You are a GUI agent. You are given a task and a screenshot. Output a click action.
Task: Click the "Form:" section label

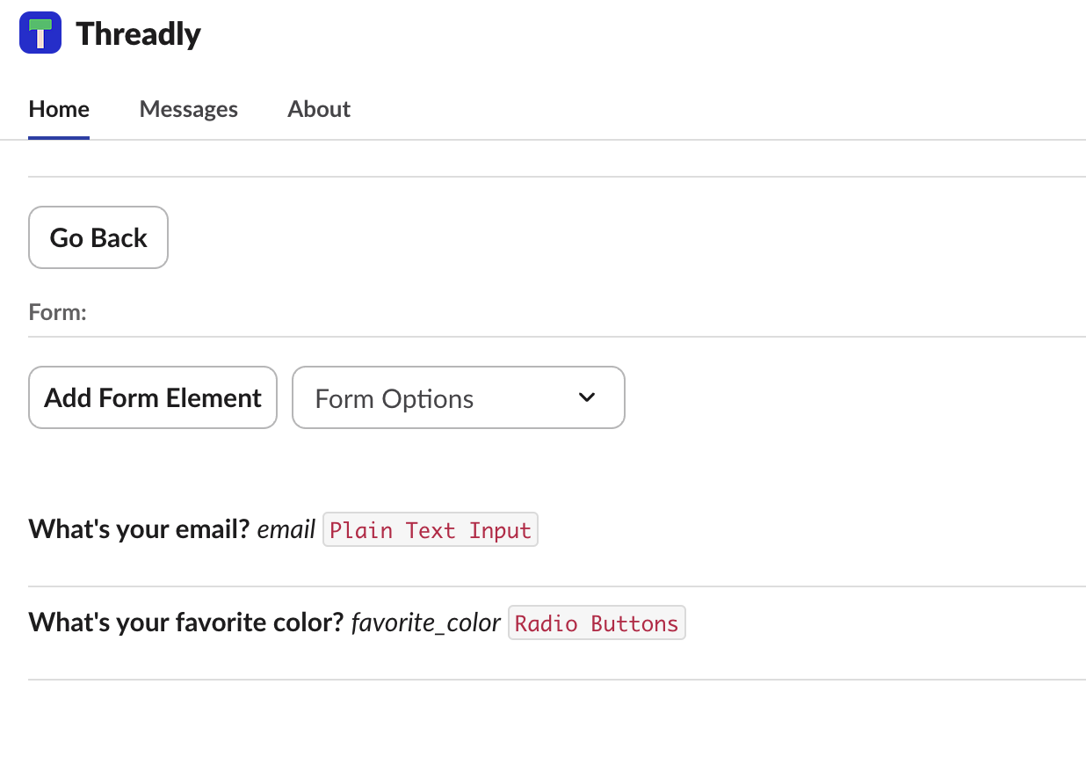click(x=58, y=312)
